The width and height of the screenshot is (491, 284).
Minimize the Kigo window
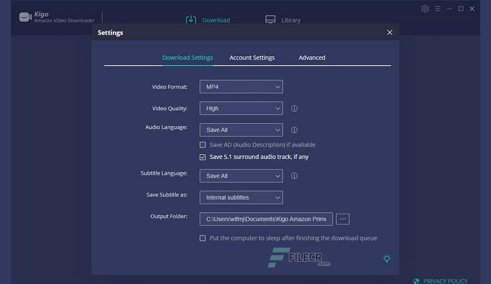point(449,9)
